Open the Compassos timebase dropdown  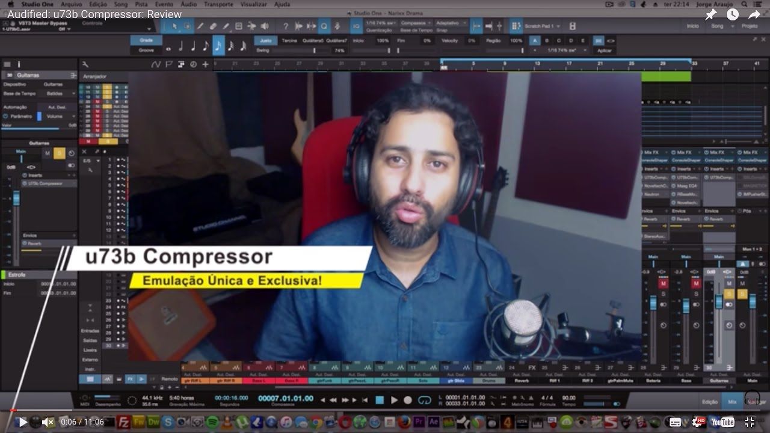coord(416,23)
